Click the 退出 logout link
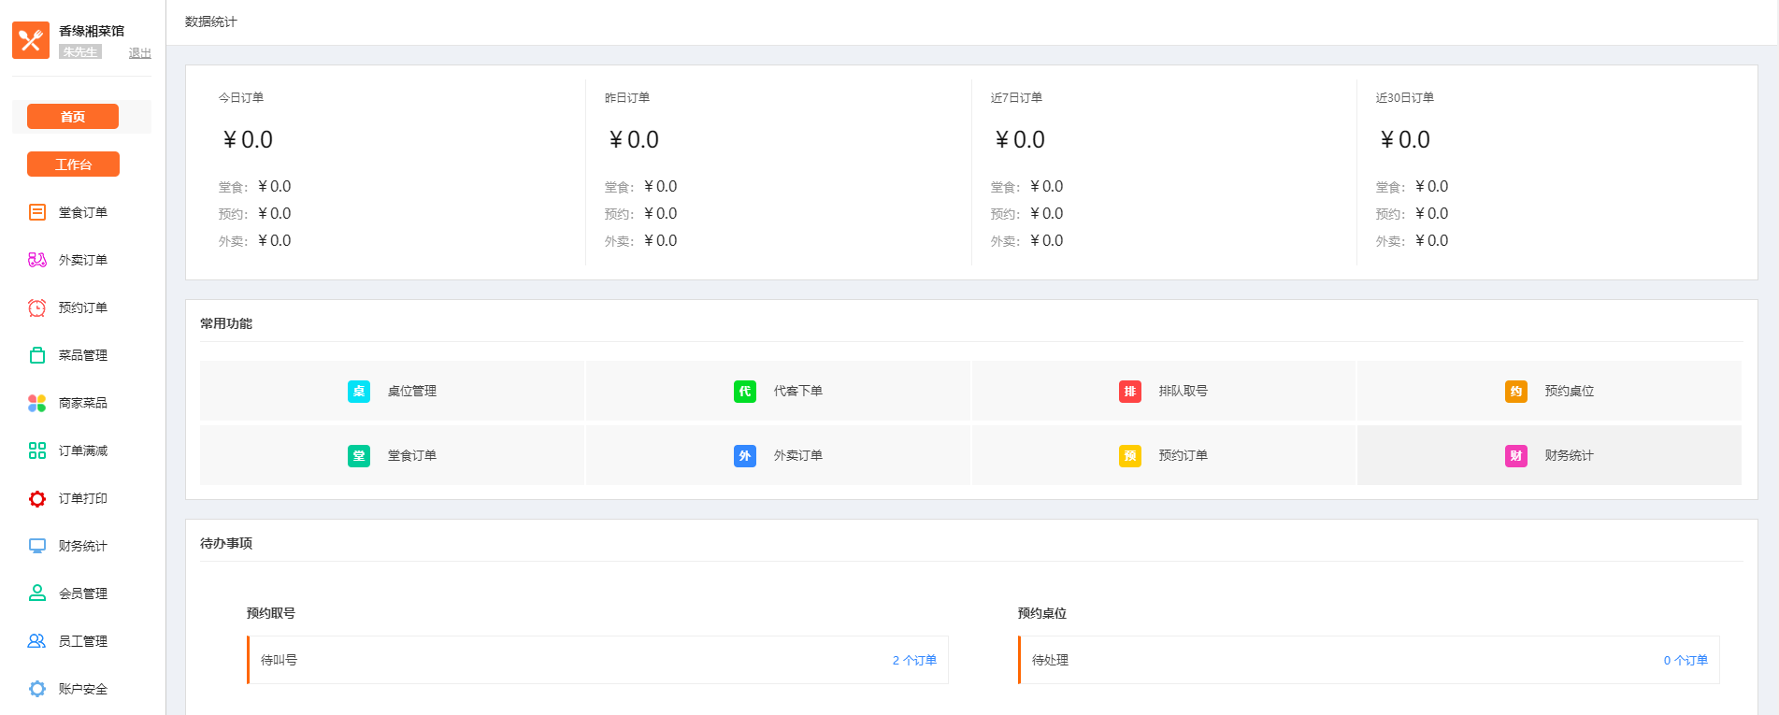Image resolution: width=1779 pixels, height=715 pixels. coord(139,53)
